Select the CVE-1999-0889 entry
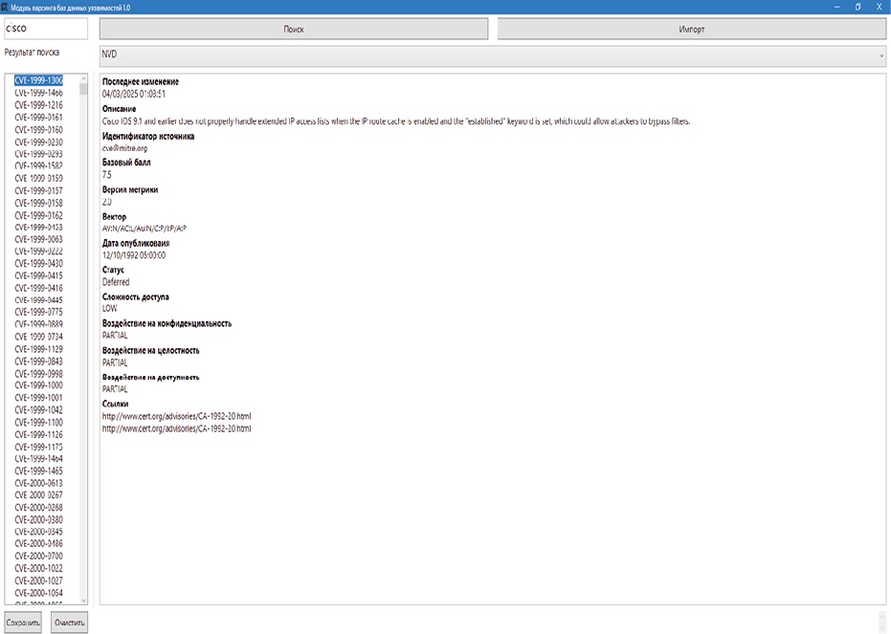This screenshot has height=634, width=891. (38, 324)
